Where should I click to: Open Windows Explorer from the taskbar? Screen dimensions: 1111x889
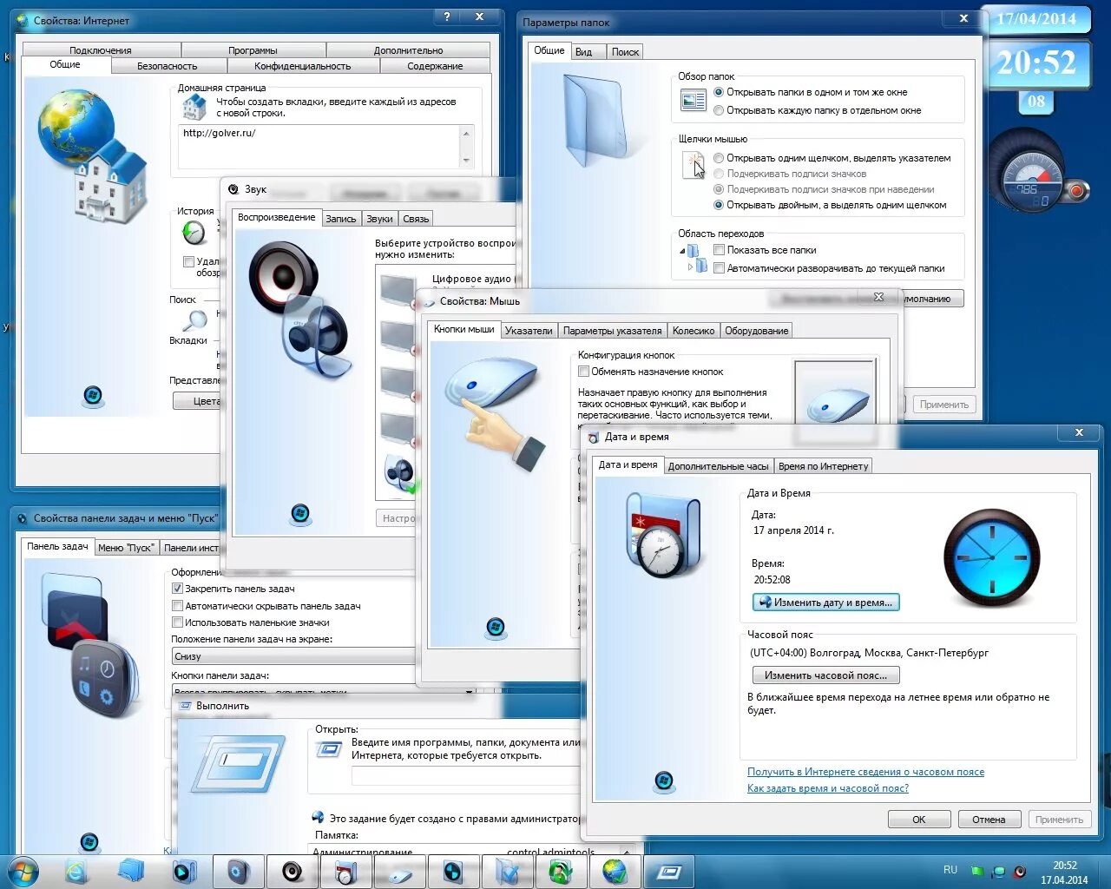[130, 871]
